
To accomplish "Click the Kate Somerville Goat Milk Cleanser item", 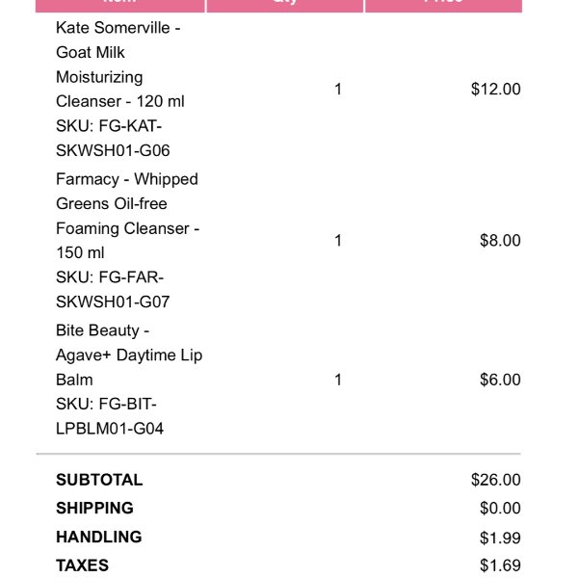I will 120,65.
